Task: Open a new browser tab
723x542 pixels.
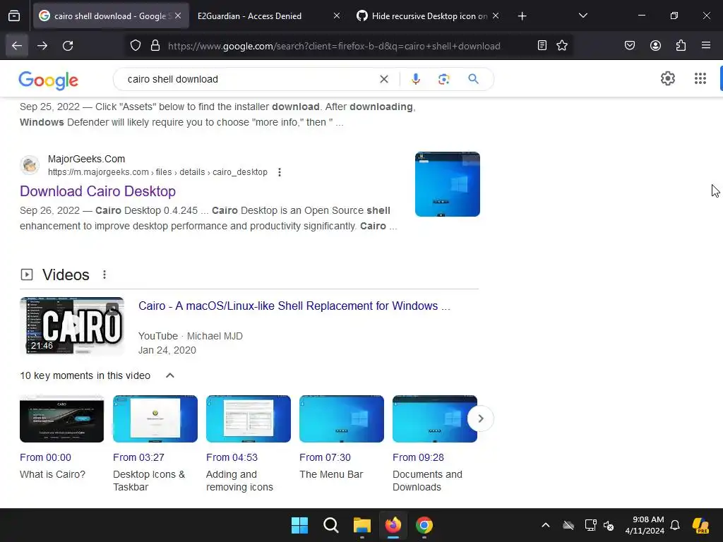Action: pyautogui.click(x=522, y=16)
